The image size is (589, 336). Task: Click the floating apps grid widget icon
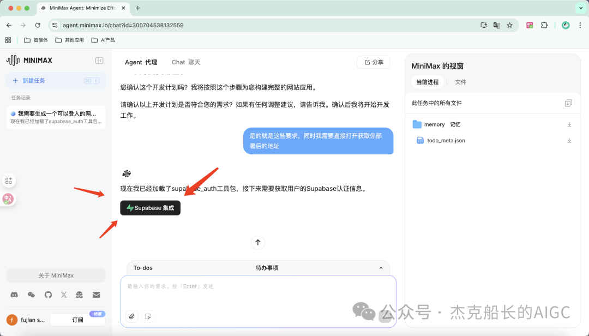8,181
